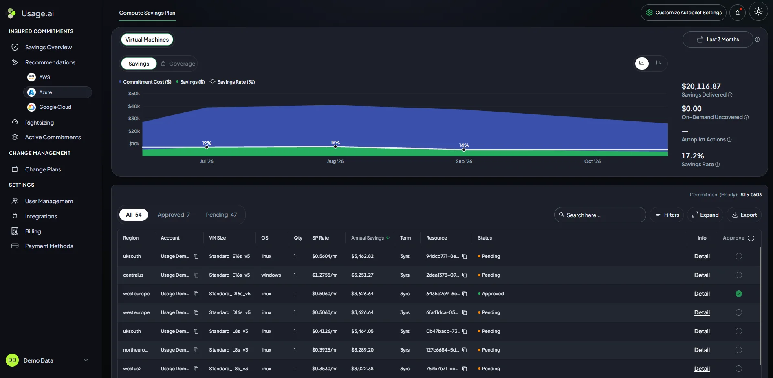This screenshot has height=378, width=773.
Task: Expand Demo Data account chevron
Action: pyautogui.click(x=86, y=360)
